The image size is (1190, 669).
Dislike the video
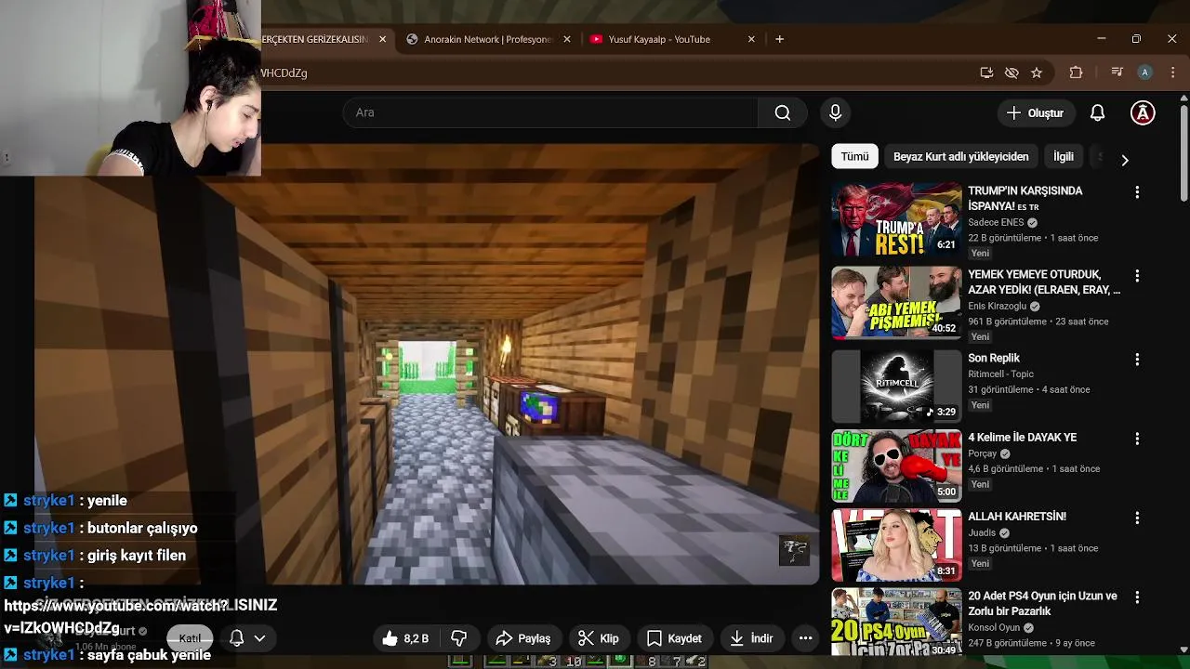tap(459, 638)
